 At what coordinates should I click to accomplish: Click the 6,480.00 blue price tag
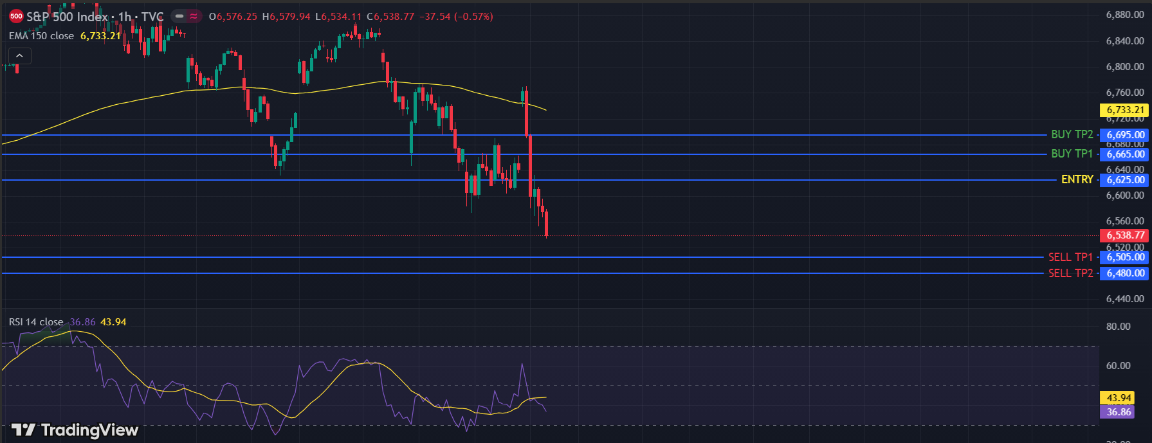point(1125,273)
